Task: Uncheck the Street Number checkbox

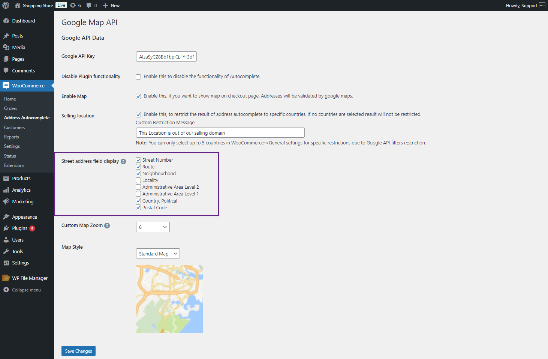Action: (x=138, y=159)
